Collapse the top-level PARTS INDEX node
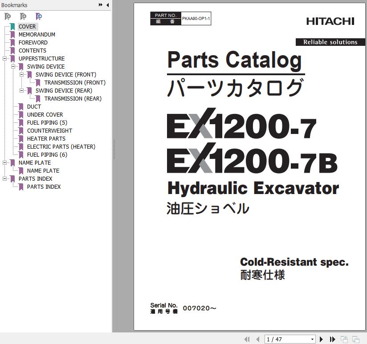The height and width of the screenshot is (344, 367). 4,178
